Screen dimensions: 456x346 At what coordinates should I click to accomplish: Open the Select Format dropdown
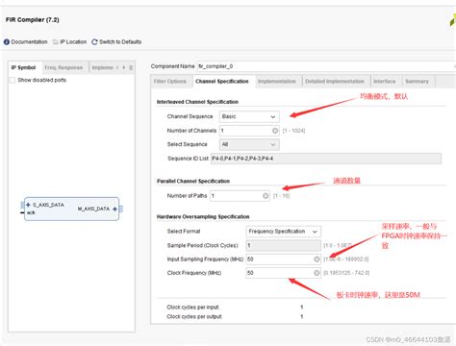[283, 232]
